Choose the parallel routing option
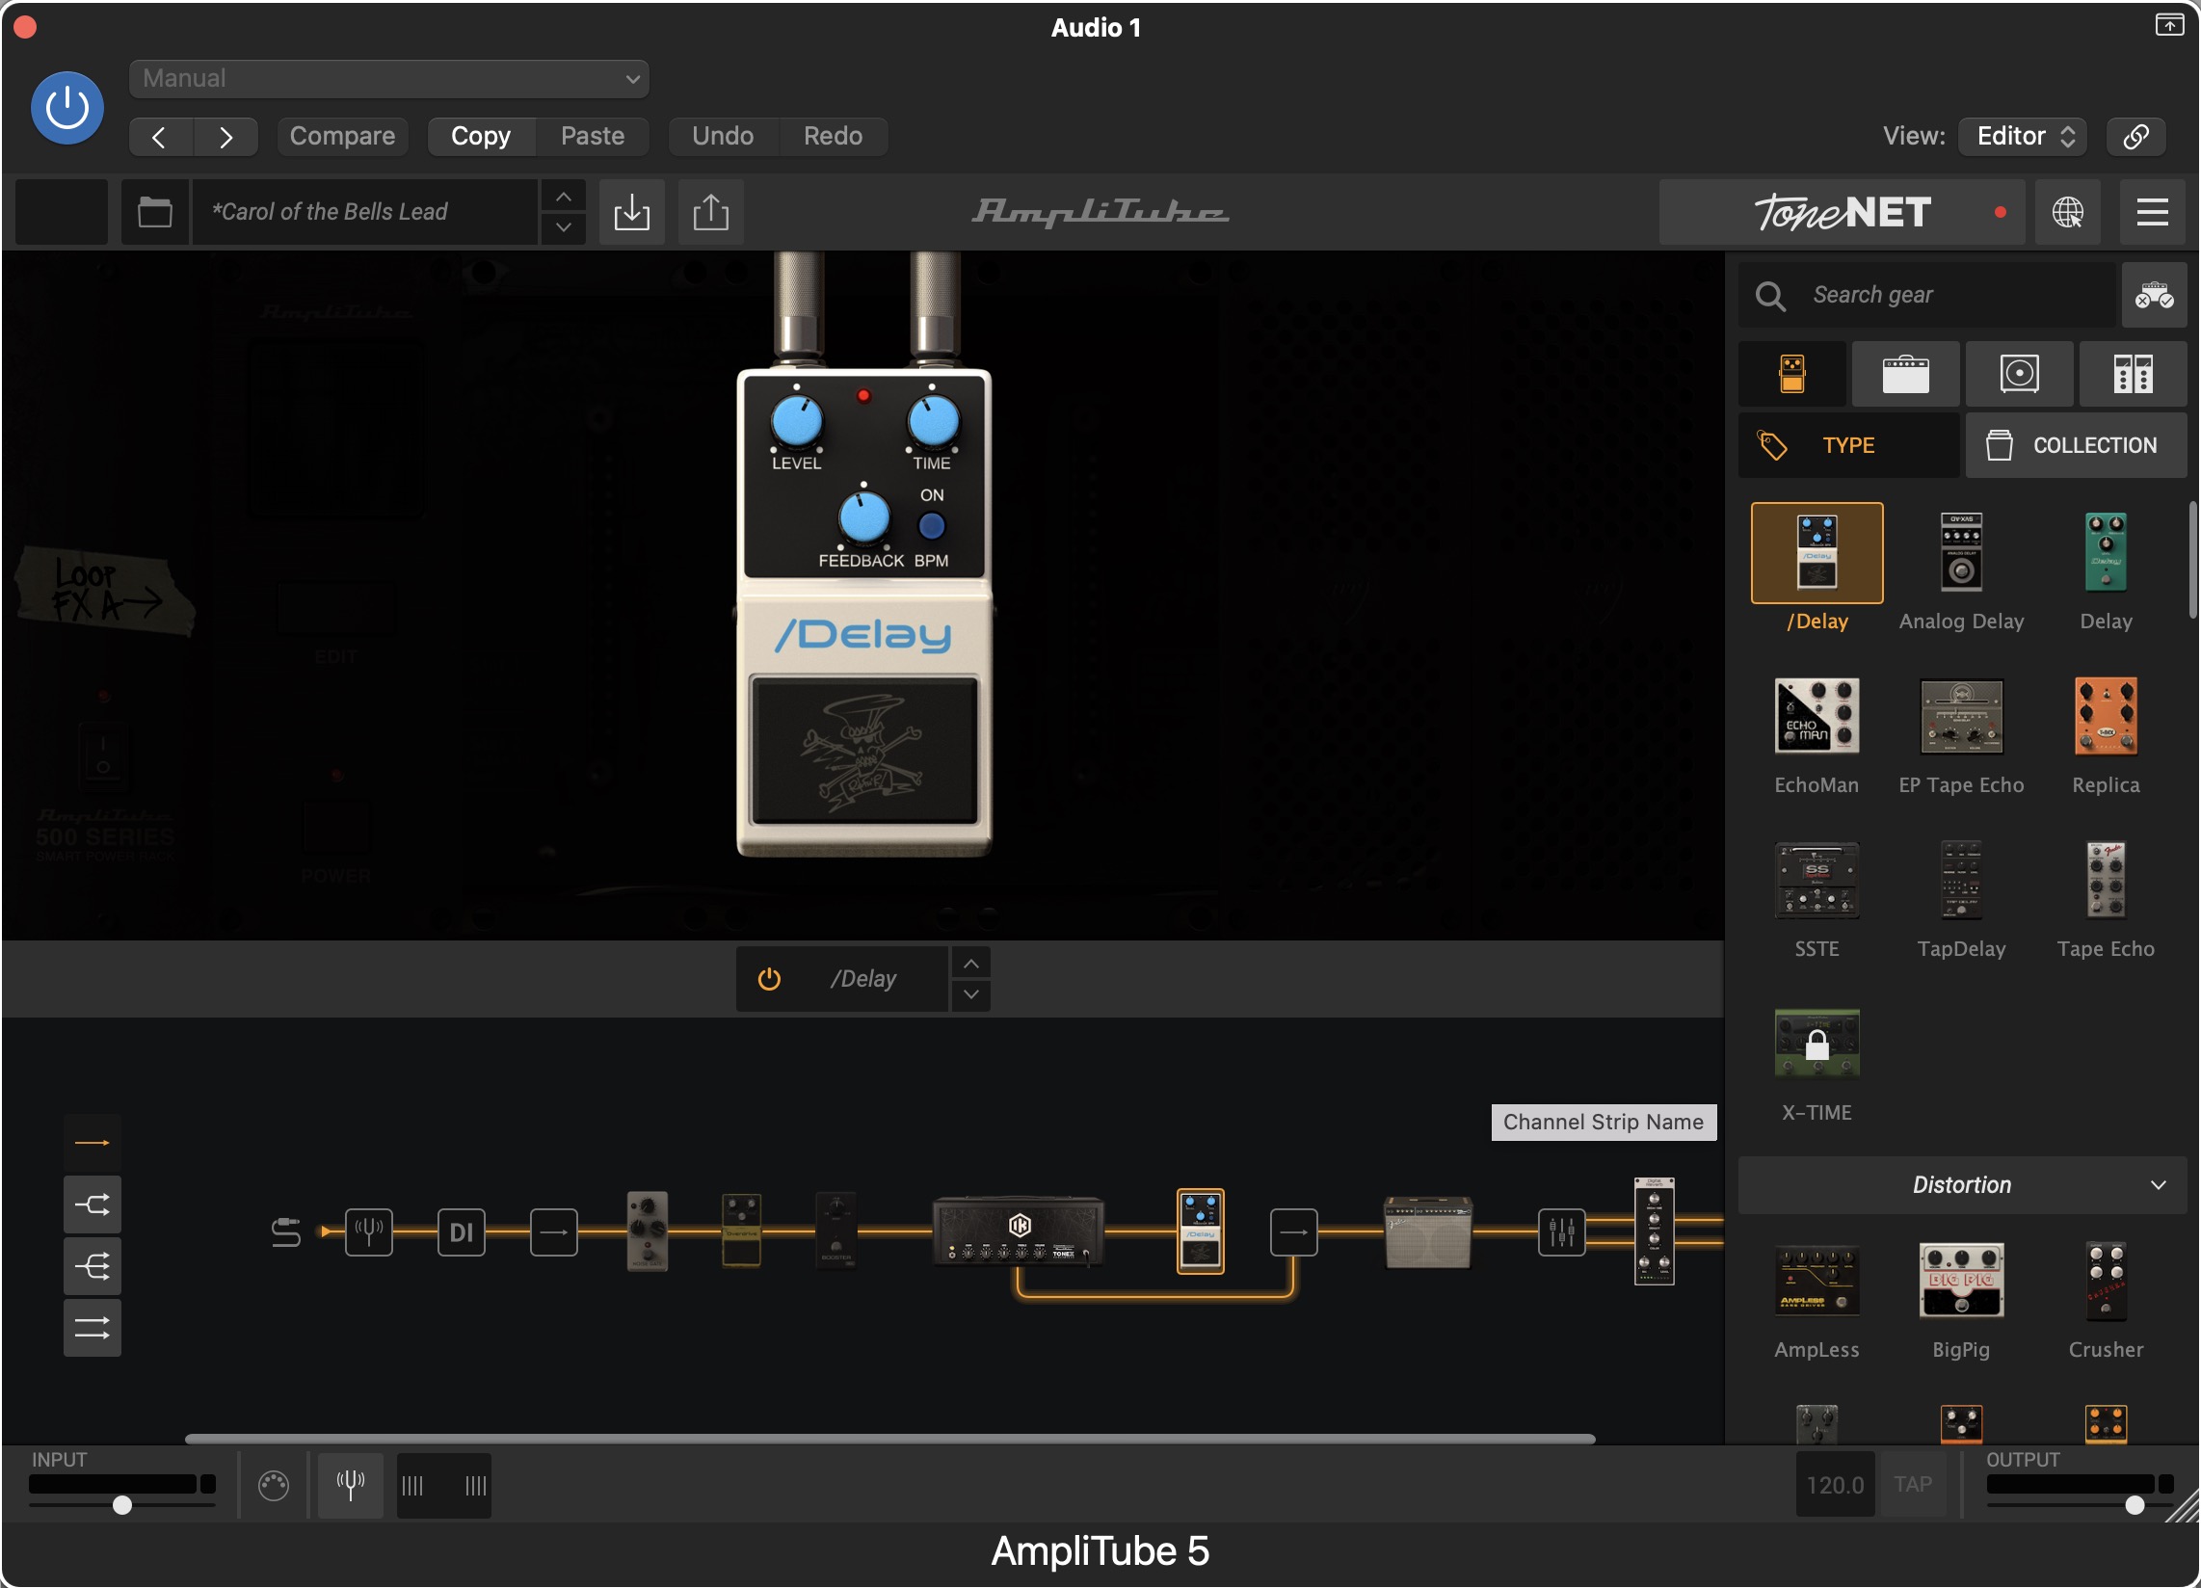The width and height of the screenshot is (2201, 1588). pos(93,1328)
